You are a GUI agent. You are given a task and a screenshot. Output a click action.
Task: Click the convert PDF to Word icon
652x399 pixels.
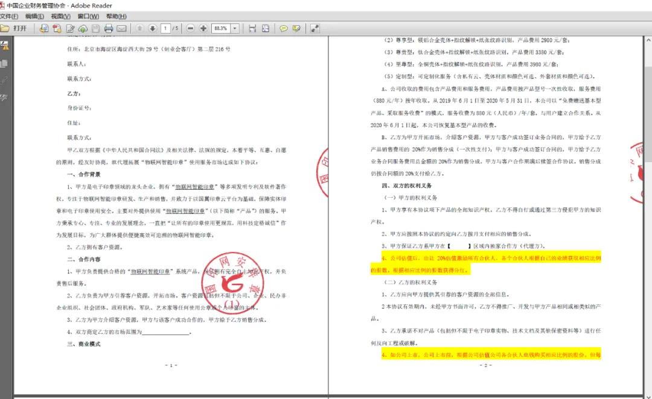[43, 28]
